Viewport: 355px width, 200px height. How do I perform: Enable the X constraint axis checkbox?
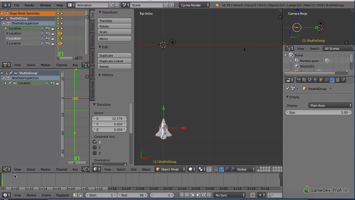95,142
